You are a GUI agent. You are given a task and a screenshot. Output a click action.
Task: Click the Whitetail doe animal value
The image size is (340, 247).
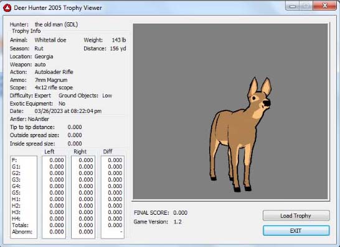pyautogui.click(x=50, y=40)
